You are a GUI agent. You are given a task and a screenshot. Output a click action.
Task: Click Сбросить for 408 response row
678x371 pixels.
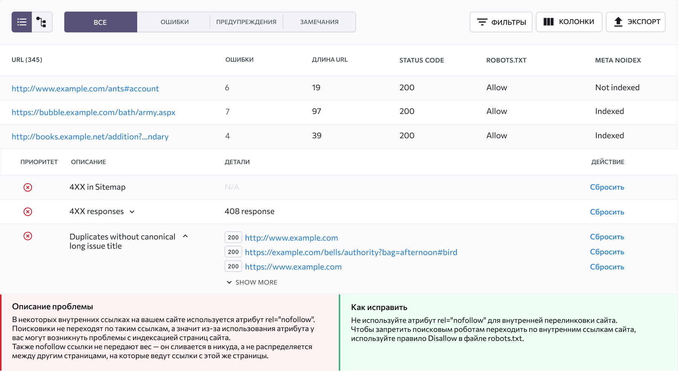pos(607,212)
